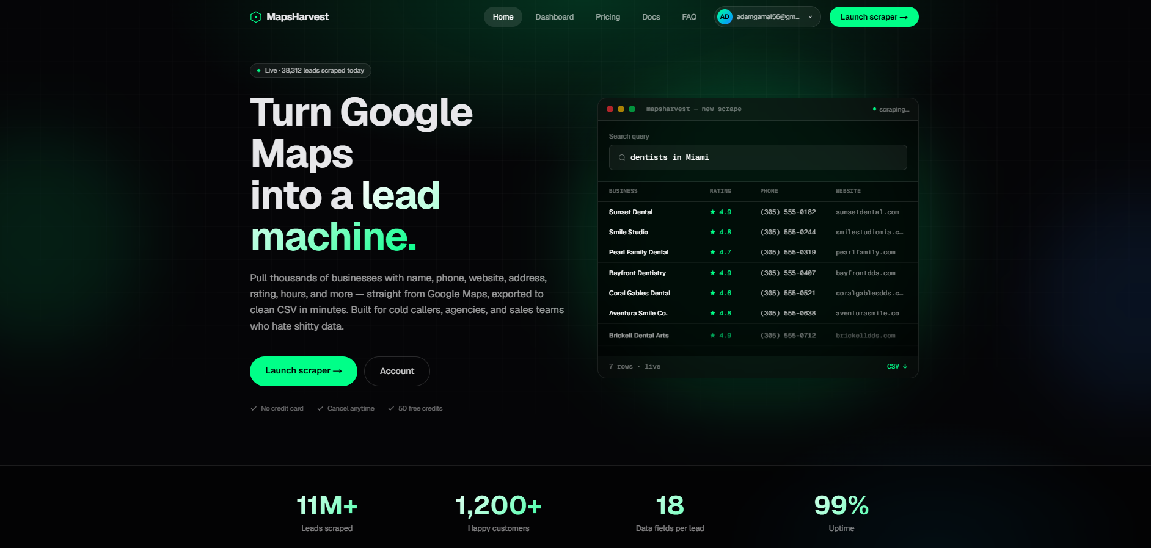Click the star icon in Pearl Family Dental row
The image size is (1151, 548).
[712, 252]
